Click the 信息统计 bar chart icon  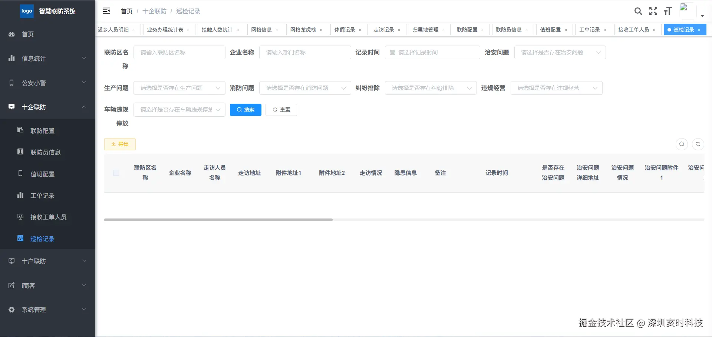tap(11, 58)
